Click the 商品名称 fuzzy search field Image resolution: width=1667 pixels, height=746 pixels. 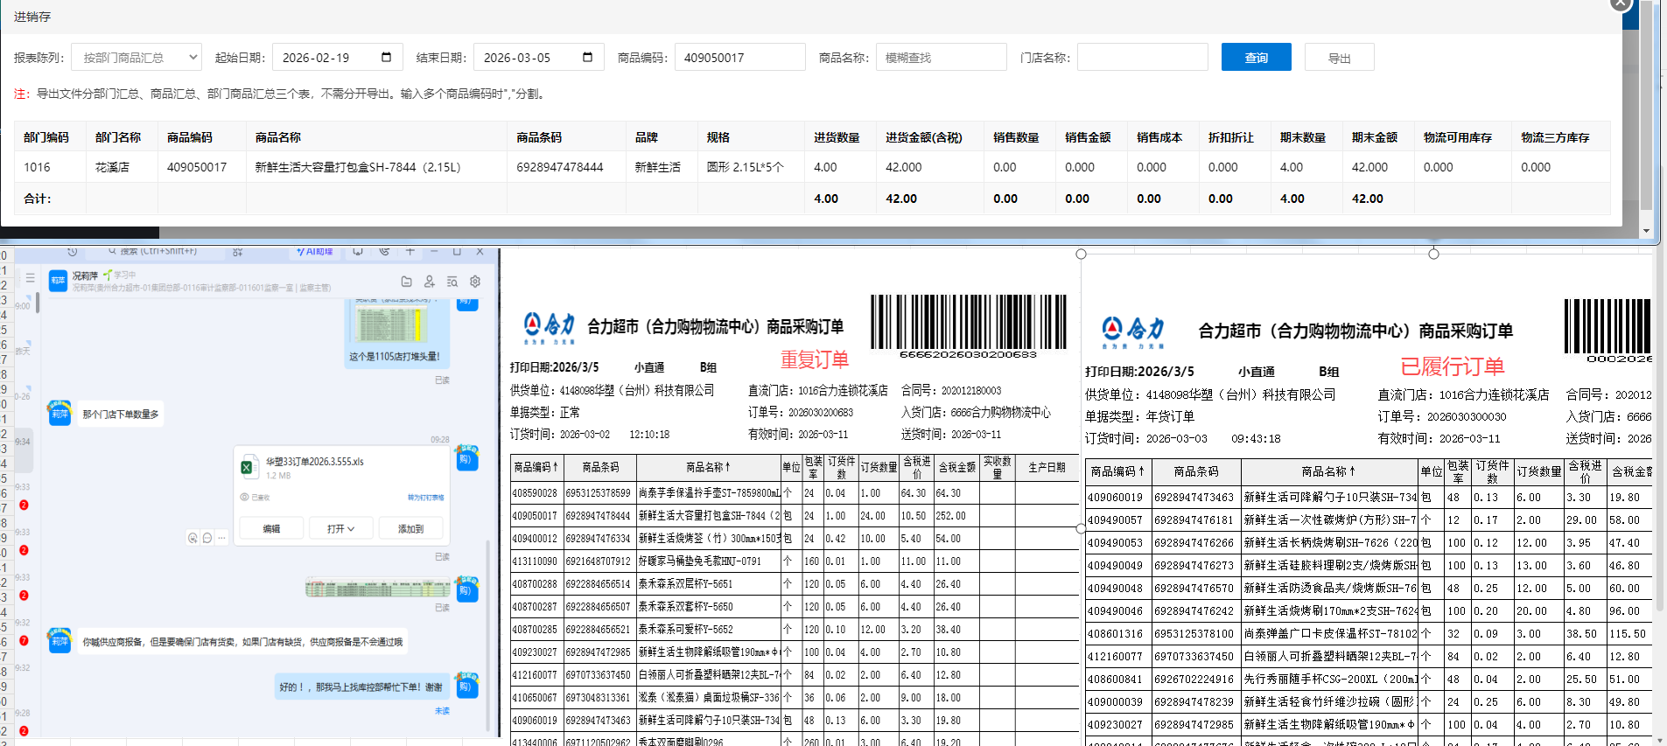tap(941, 58)
